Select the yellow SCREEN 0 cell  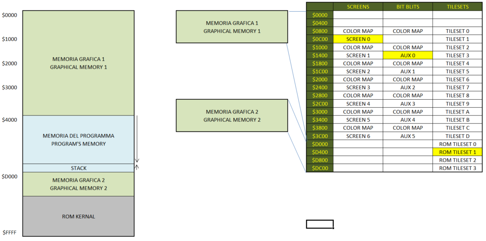click(358, 39)
